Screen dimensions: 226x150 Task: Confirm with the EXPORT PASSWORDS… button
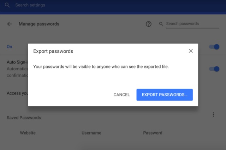[165, 95]
